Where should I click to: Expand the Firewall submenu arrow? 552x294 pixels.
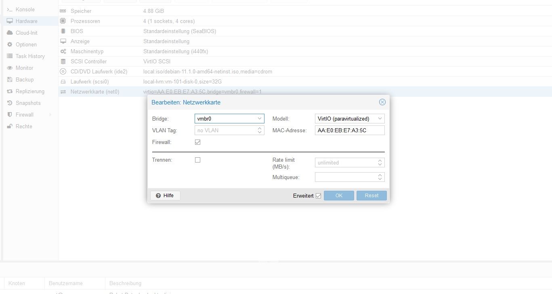click(x=50, y=115)
